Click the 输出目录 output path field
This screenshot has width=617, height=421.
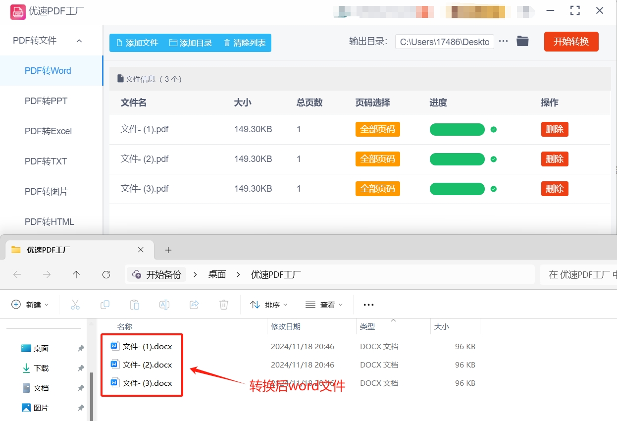[444, 42]
